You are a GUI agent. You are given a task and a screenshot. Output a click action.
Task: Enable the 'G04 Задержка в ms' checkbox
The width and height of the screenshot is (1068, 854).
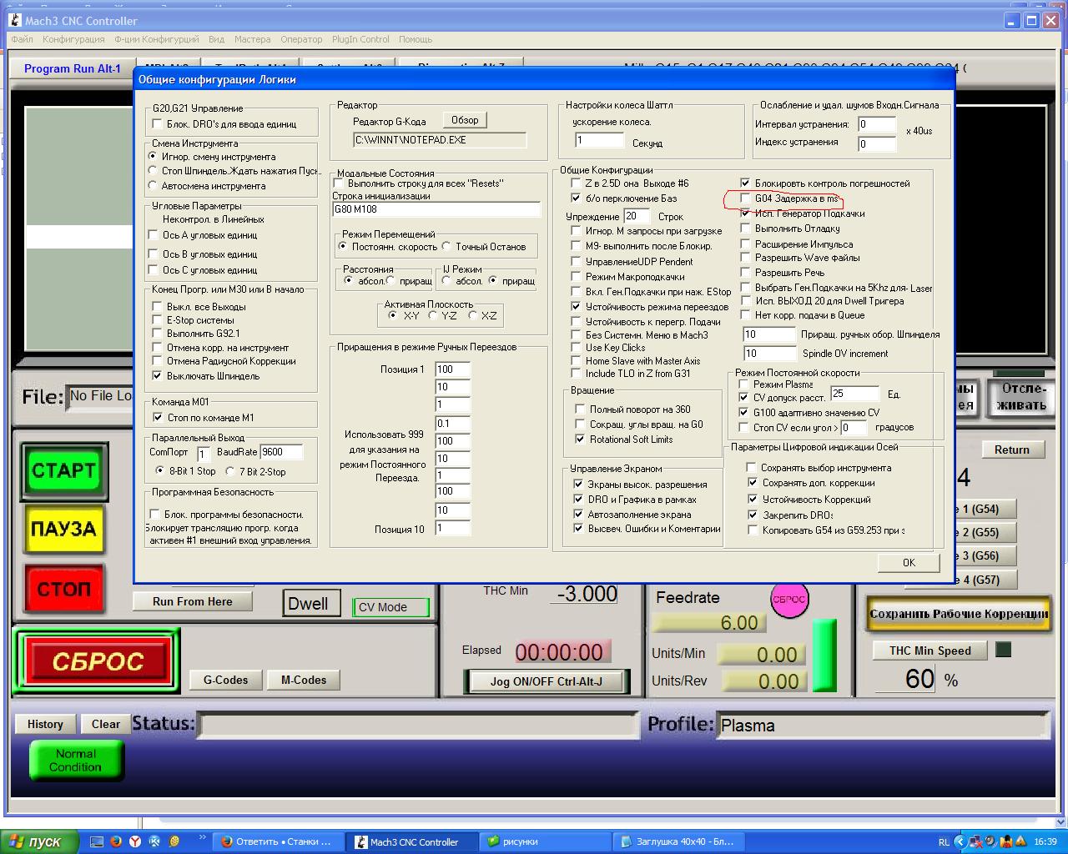click(746, 198)
